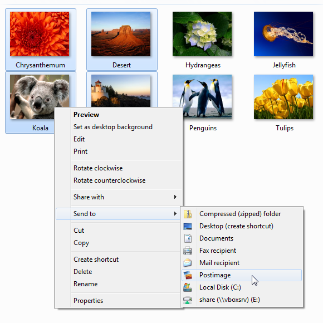Click the share network drive icon
This screenshot has width=323, height=323.
coord(188,300)
